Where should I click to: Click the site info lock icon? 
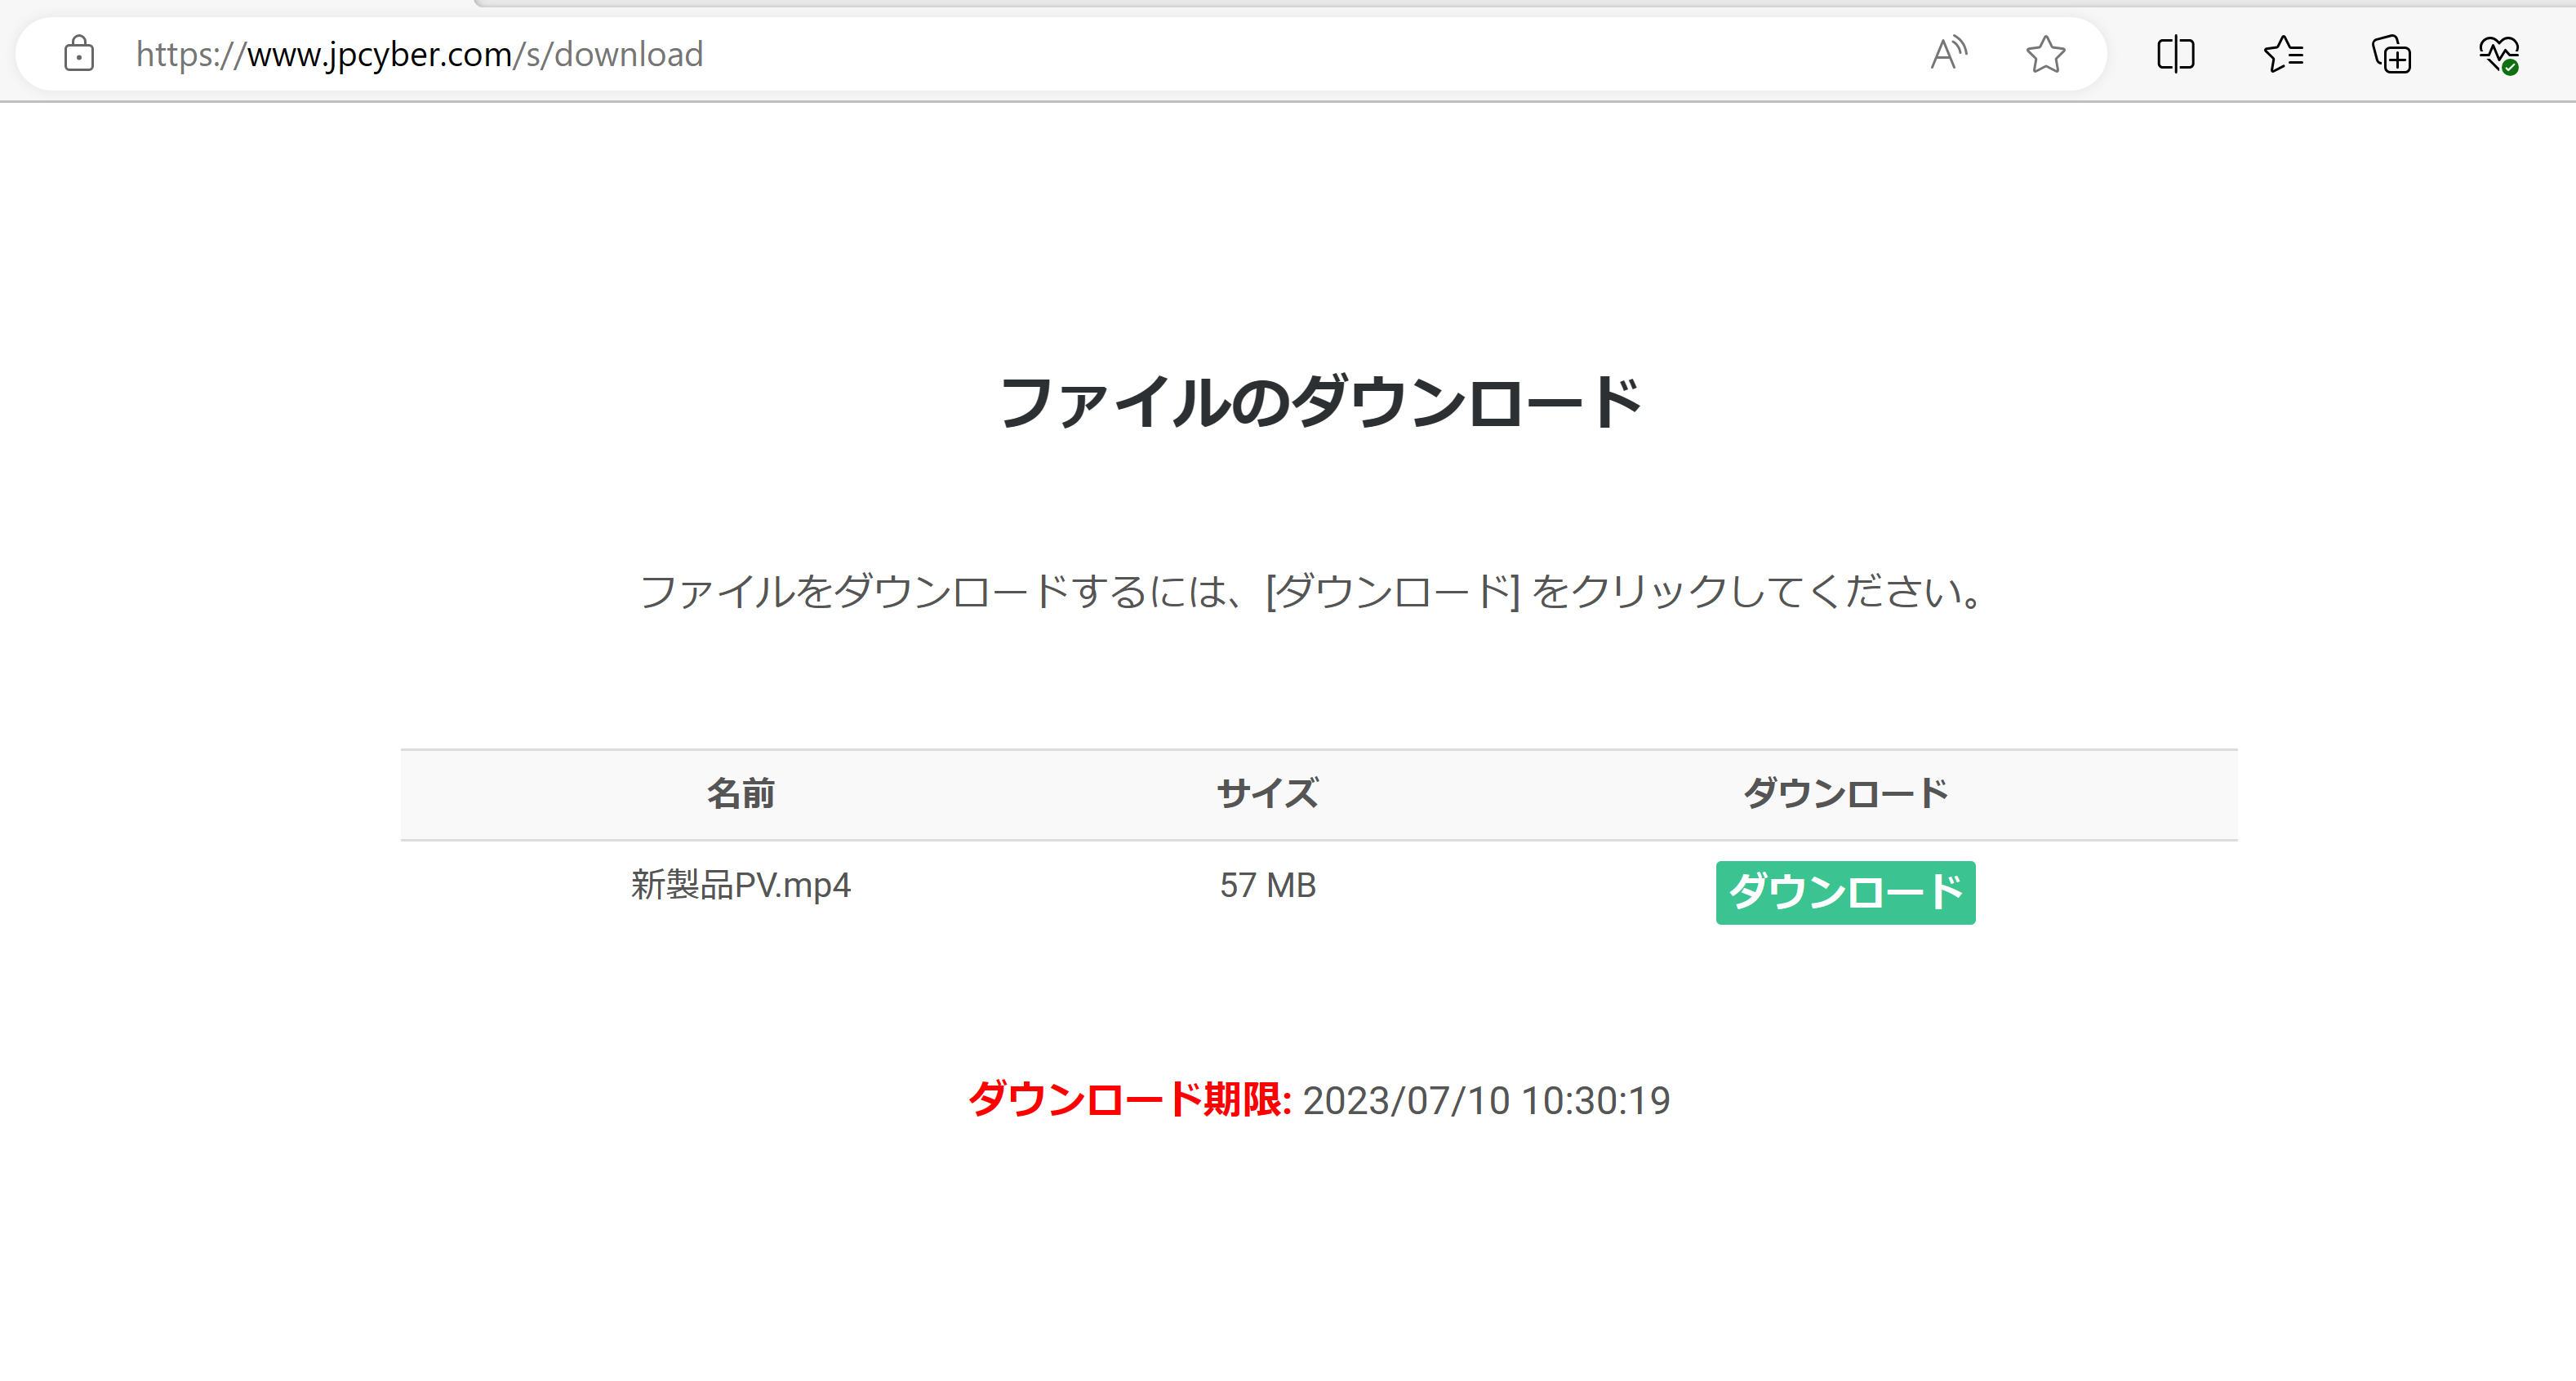point(79,54)
